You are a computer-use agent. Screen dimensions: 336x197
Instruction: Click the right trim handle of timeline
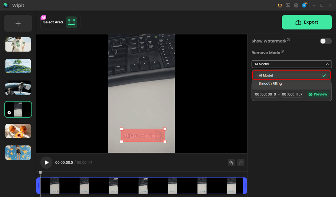pyautogui.click(x=245, y=186)
